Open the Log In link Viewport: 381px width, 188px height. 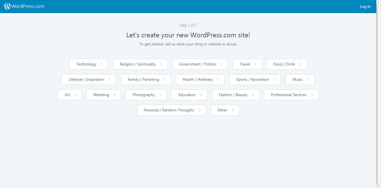point(365,6)
